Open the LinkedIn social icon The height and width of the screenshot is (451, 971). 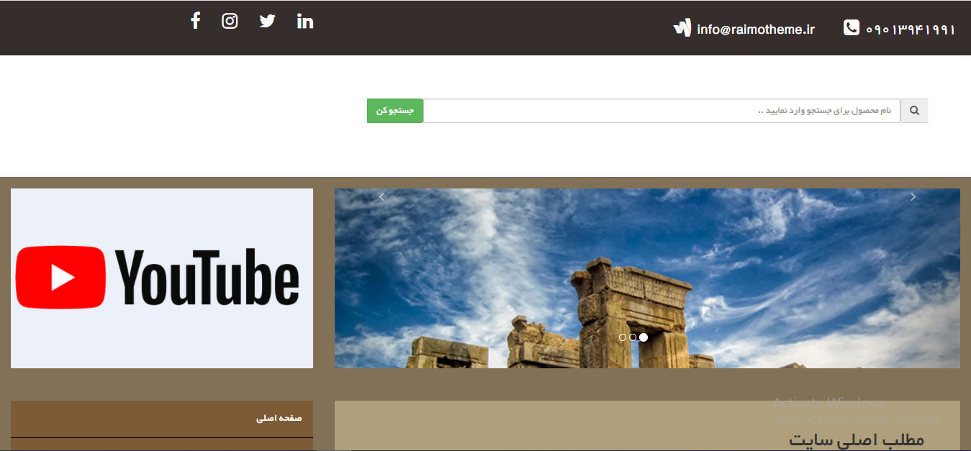pos(305,21)
